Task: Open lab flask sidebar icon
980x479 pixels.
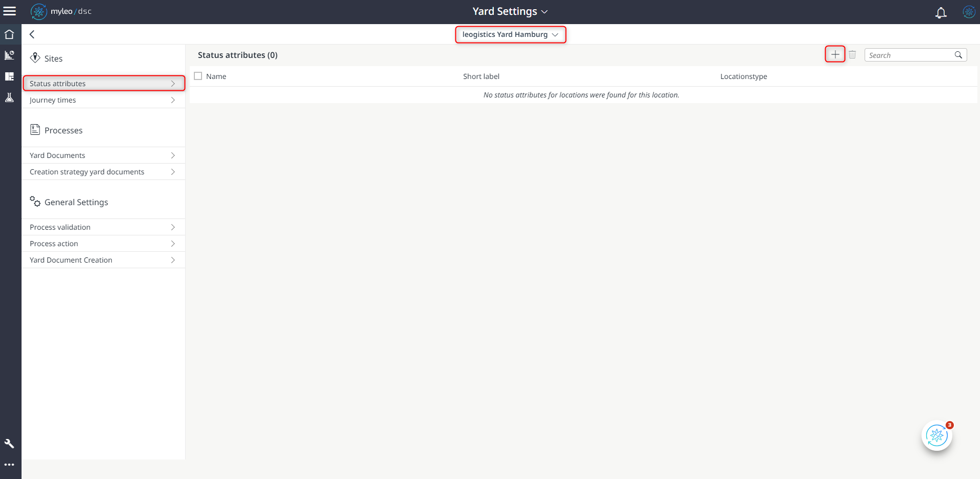Action: coord(9,97)
